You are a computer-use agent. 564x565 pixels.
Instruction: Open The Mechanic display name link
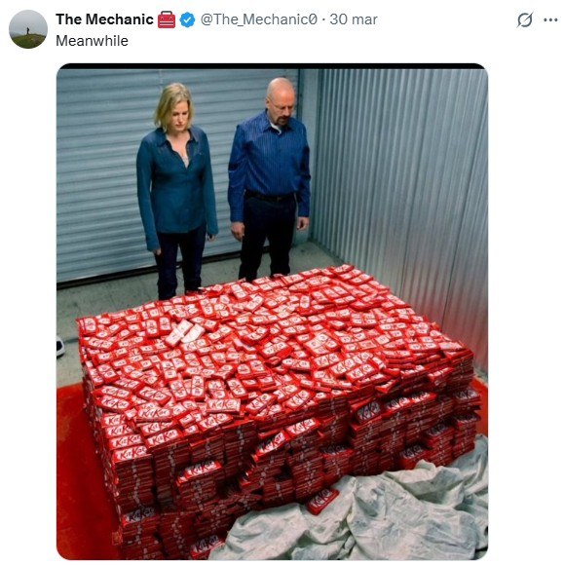104,19
